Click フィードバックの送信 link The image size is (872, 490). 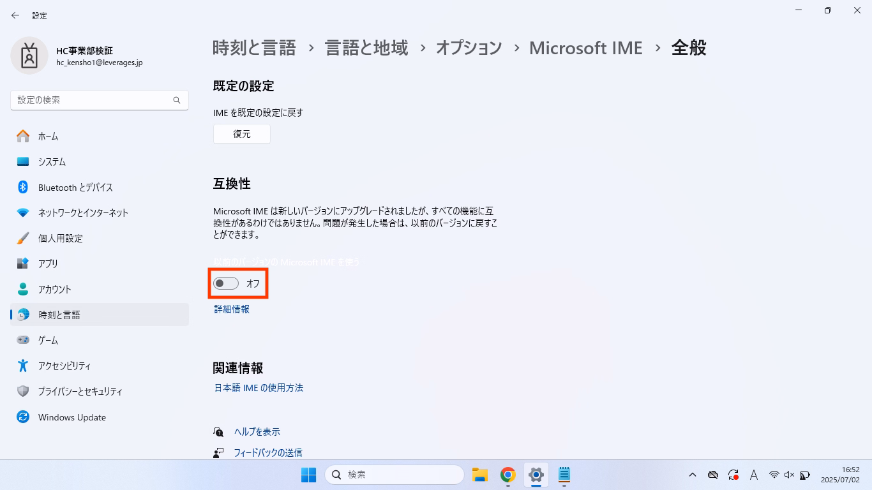click(x=268, y=452)
